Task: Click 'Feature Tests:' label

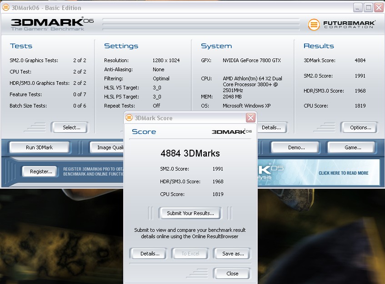Action: [25, 94]
